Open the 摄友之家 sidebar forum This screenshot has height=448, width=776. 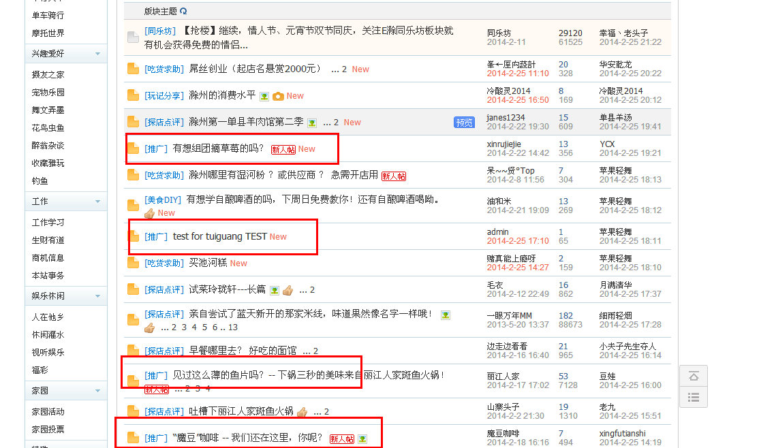[48, 75]
